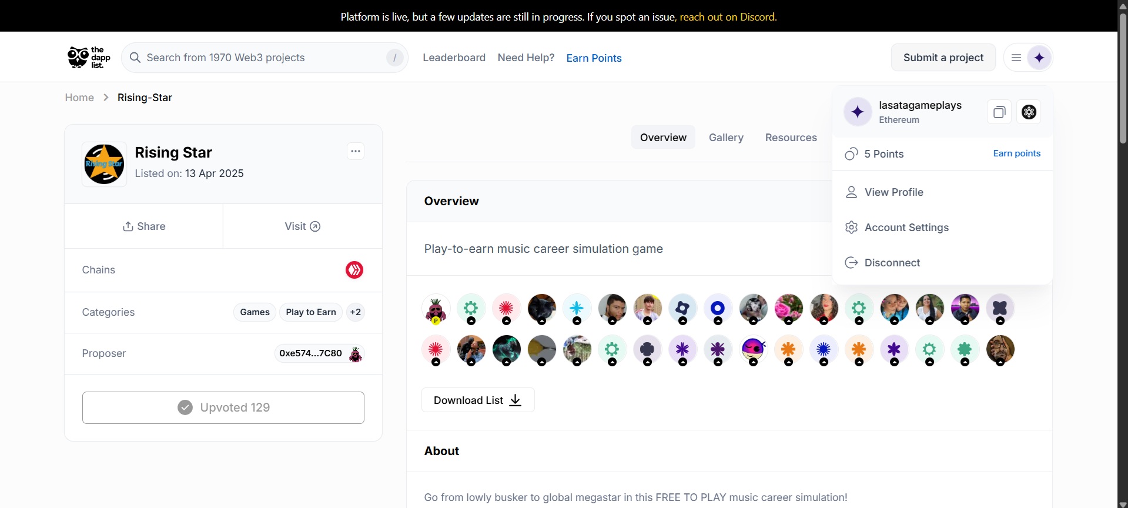
Task: Open the three-dots menu on Rising Star card
Action: pos(356,151)
